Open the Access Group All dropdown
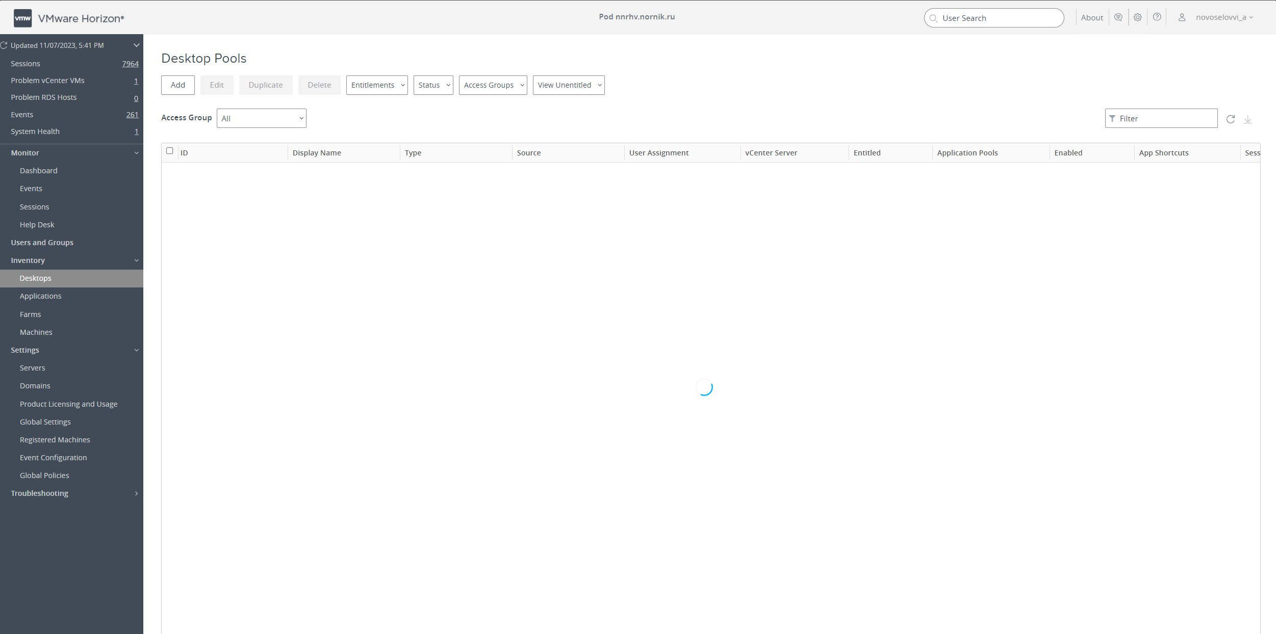Screen dimensions: 1276x634 261,118
